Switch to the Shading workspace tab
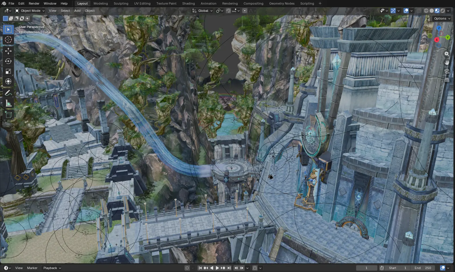This screenshot has width=455, height=272. point(188,3)
